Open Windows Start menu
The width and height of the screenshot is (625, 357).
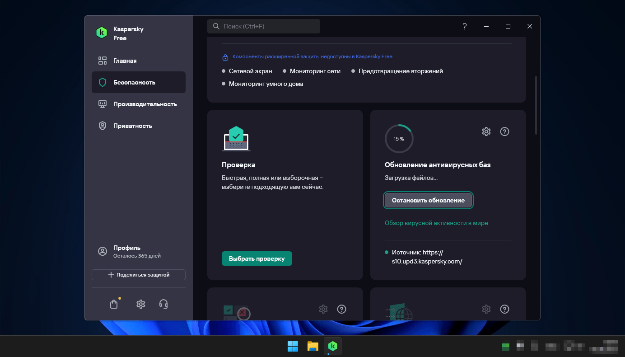click(x=293, y=347)
